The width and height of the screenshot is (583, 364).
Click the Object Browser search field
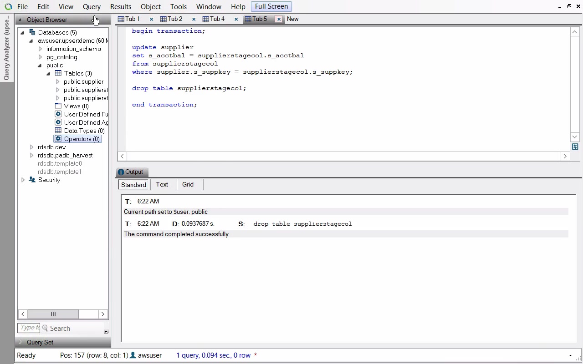29,328
